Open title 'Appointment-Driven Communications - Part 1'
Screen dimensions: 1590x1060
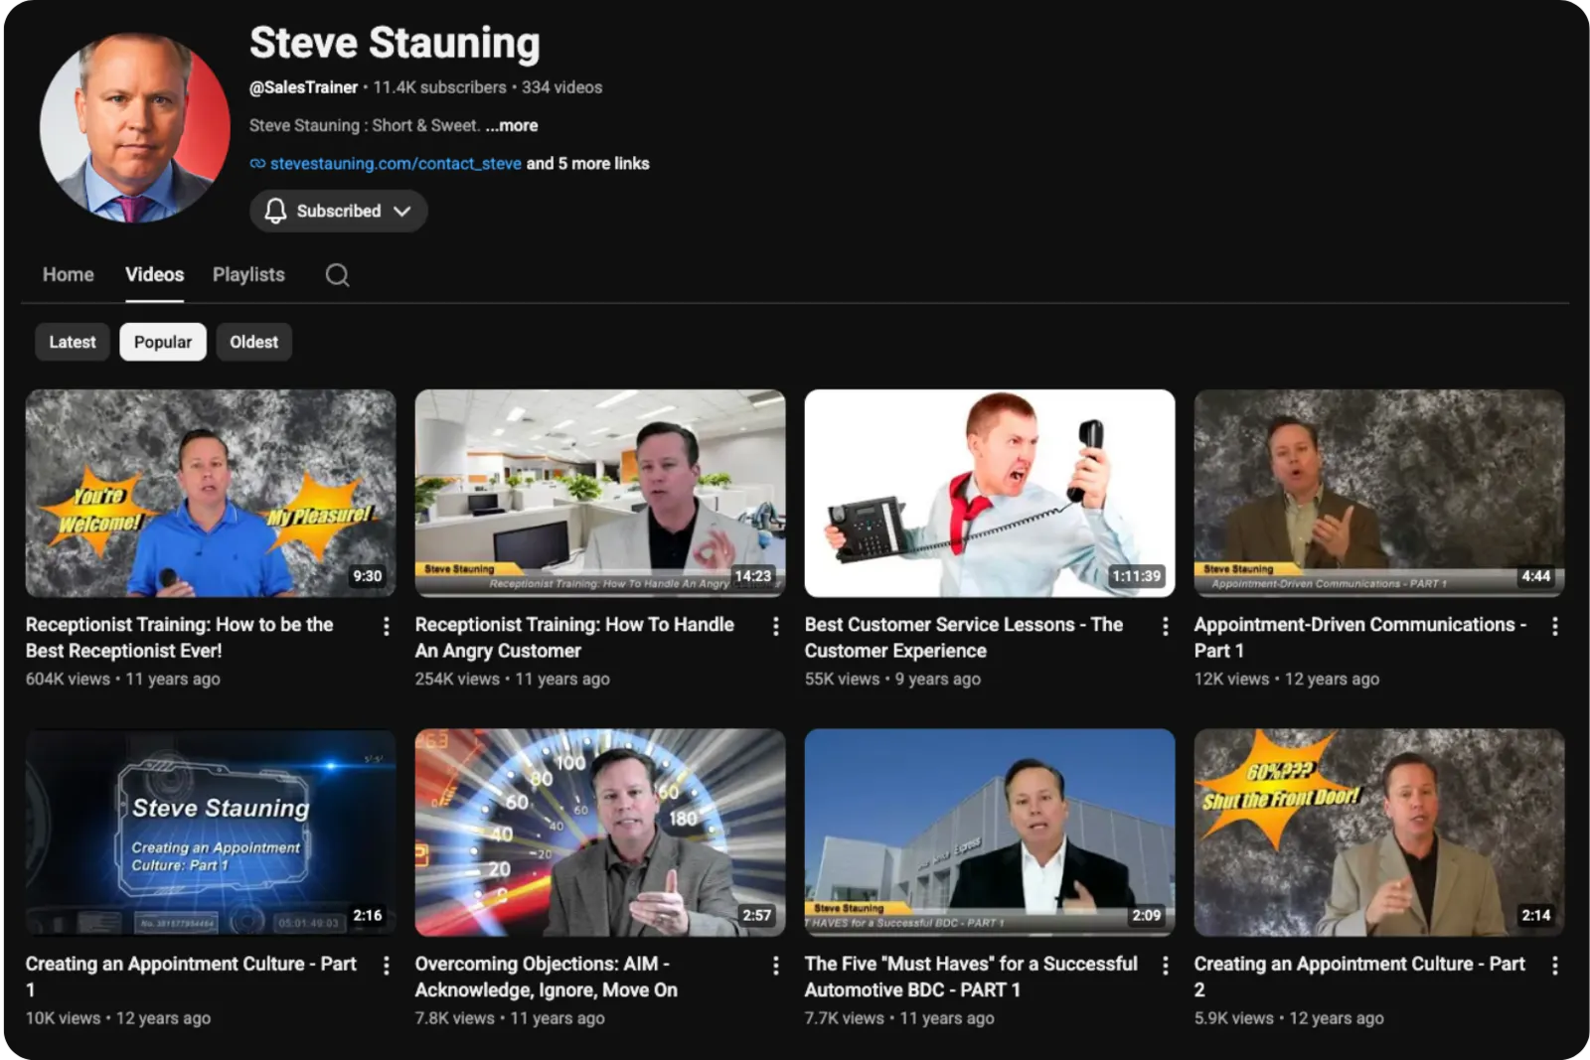pyautogui.click(x=1359, y=638)
